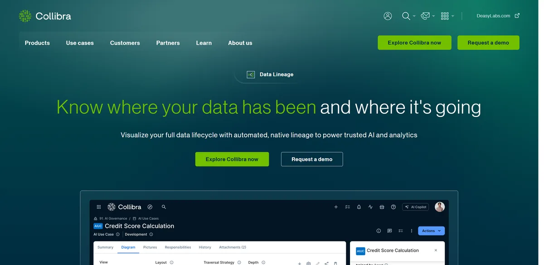The width and height of the screenshot is (544, 265).
Task: Expand the search dropdown arrow in header
Action: [x=414, y=16]
